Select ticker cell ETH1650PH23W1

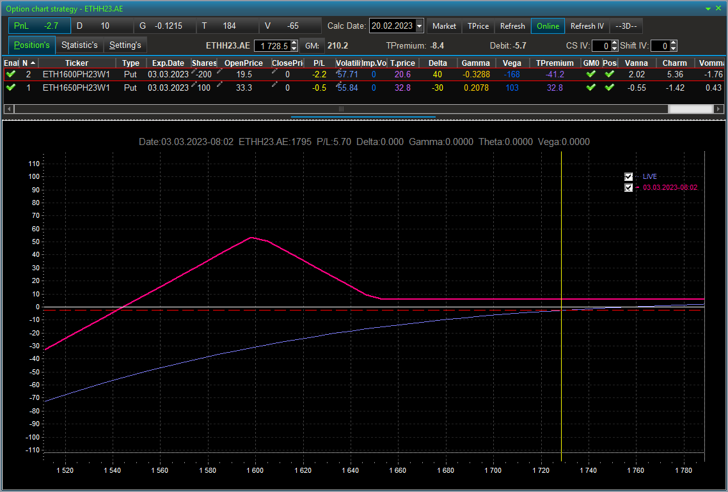[x=76, y=87]
